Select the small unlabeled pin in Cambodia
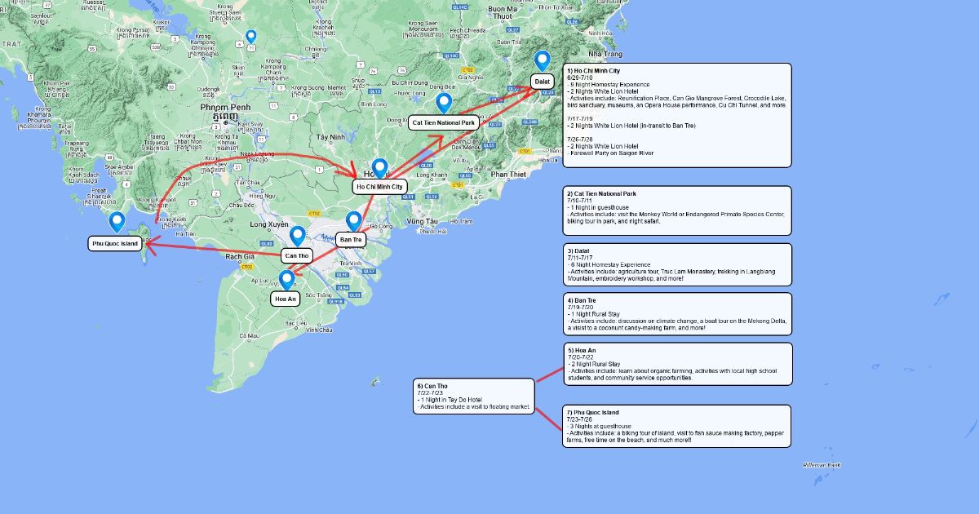979x514 pixels. click(251, 37)
